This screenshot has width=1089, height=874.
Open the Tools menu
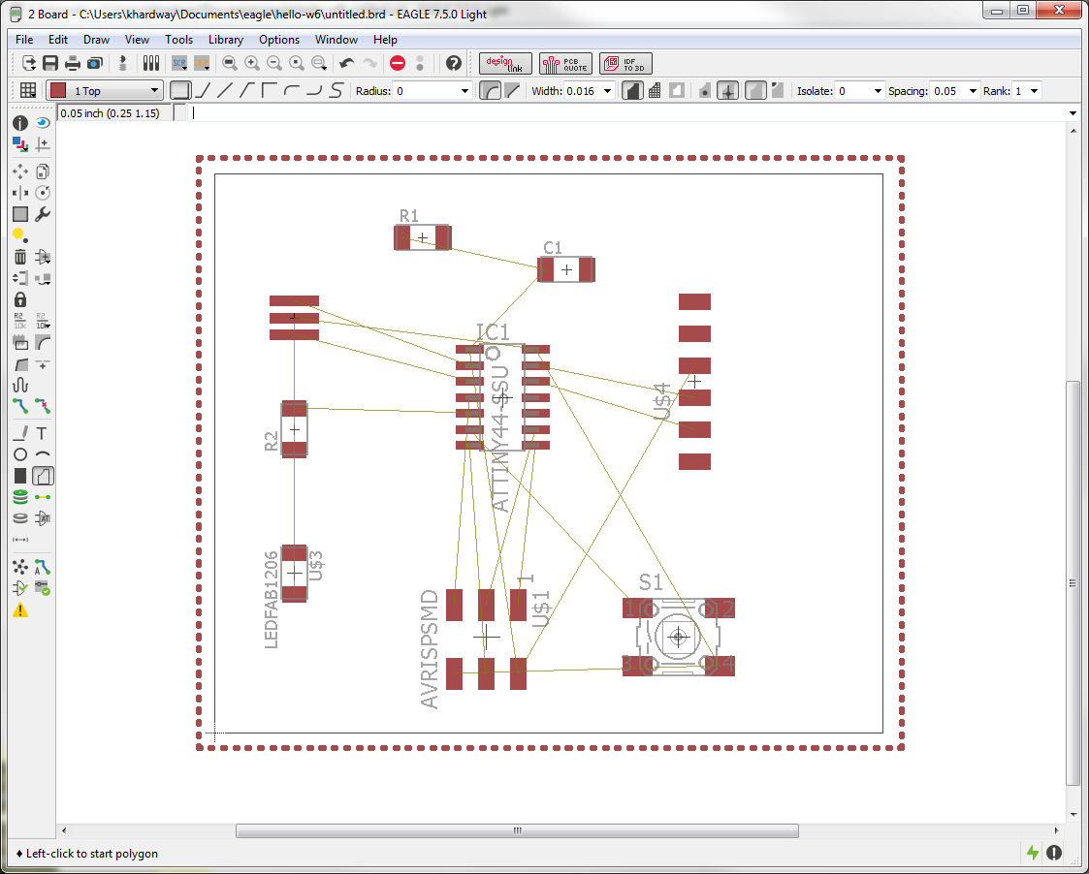click(x=178, y=40)
